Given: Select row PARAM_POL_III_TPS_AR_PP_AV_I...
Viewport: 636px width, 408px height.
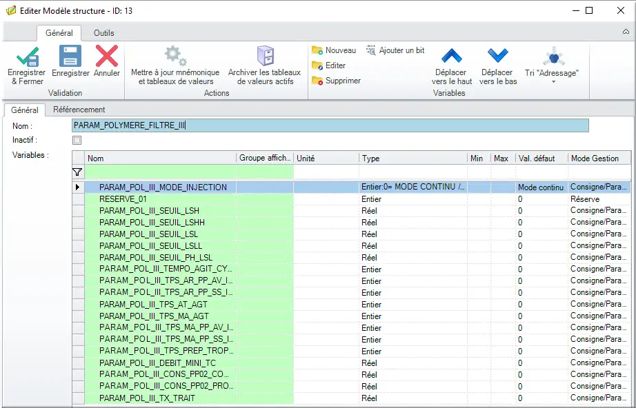Looking at the screenshot, I should (352, 281).
